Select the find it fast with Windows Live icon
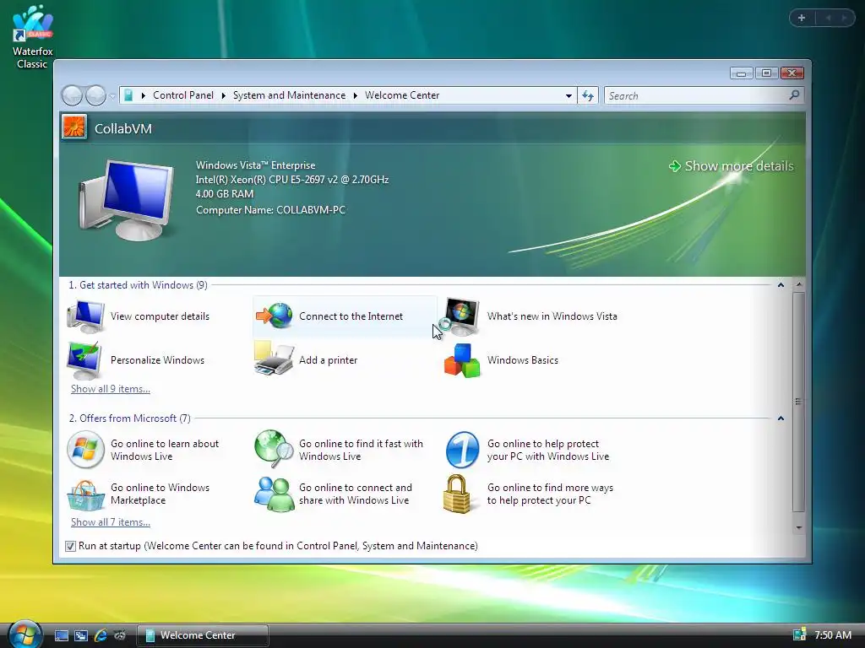 275,448
